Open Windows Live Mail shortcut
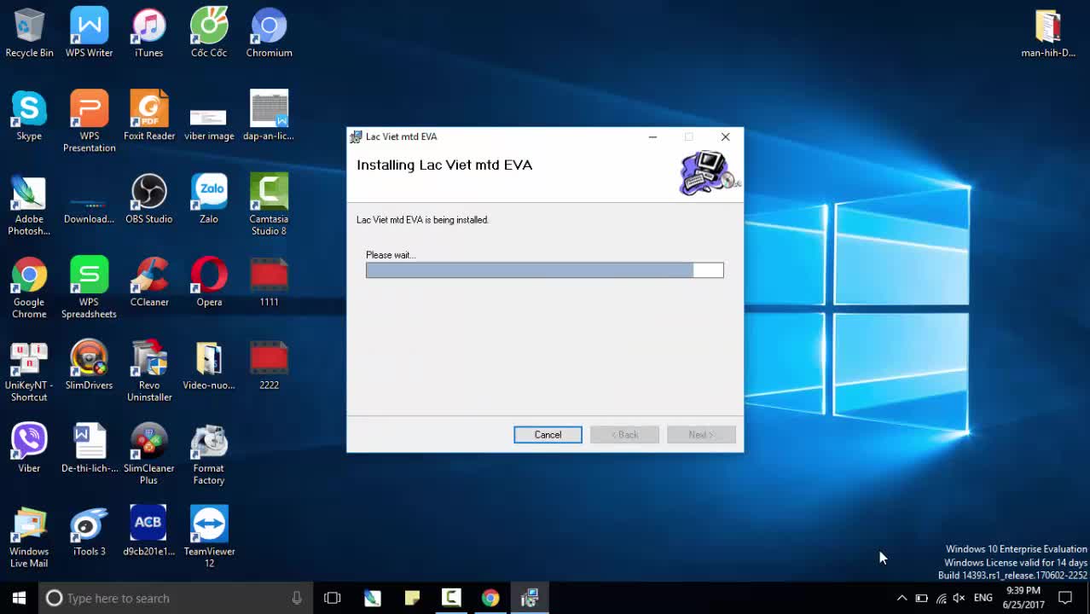Viewport: 1090px width, 614px height. coord(29,537)
